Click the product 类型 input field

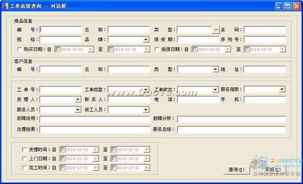(x=195, y=30)
